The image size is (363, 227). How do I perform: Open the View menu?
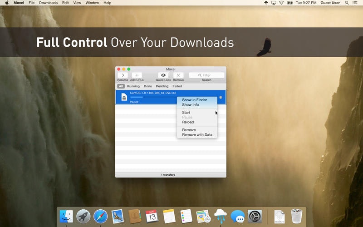click(77, 3)
